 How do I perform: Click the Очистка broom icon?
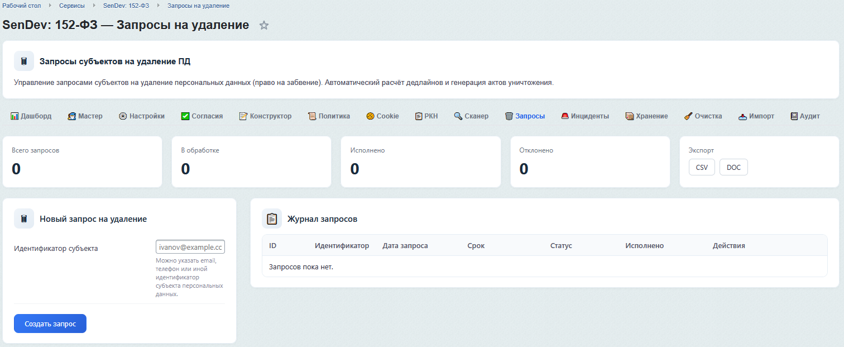[688, 116]
